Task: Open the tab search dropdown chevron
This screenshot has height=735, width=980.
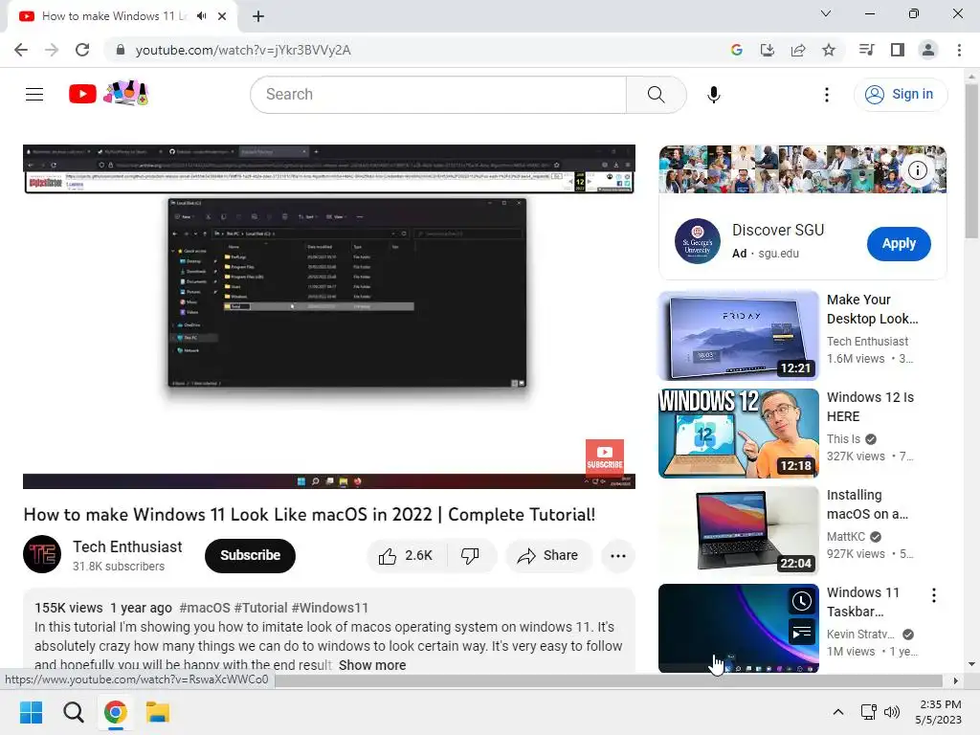Action: [x=826, y=13]
